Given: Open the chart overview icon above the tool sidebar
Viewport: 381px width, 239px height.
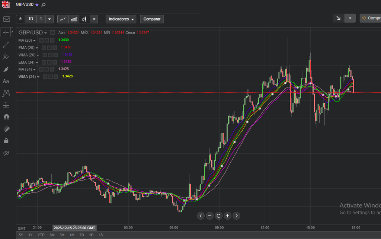Looking at the screenshot, I should click(x=7, y=19).
